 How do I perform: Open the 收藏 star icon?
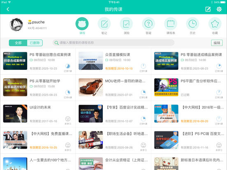tap(215, 24)
